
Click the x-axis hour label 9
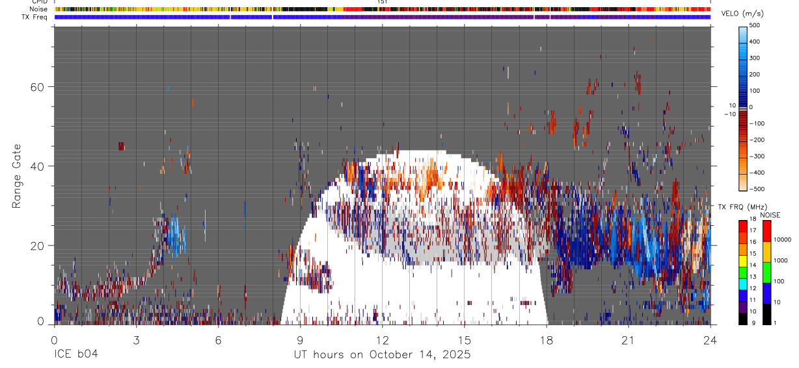click(x=300, y=340)
